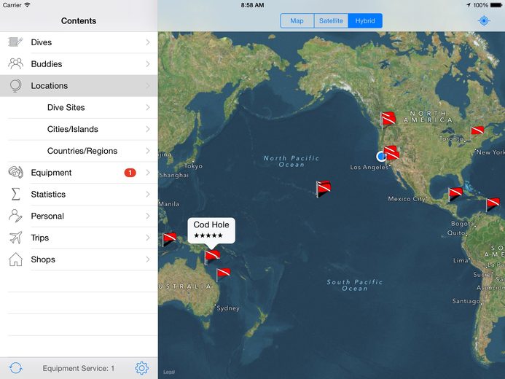Screen dimensions: 505x379
Task: Open settings gear icon
Action: pyautogui.click(x=141, y=368)
